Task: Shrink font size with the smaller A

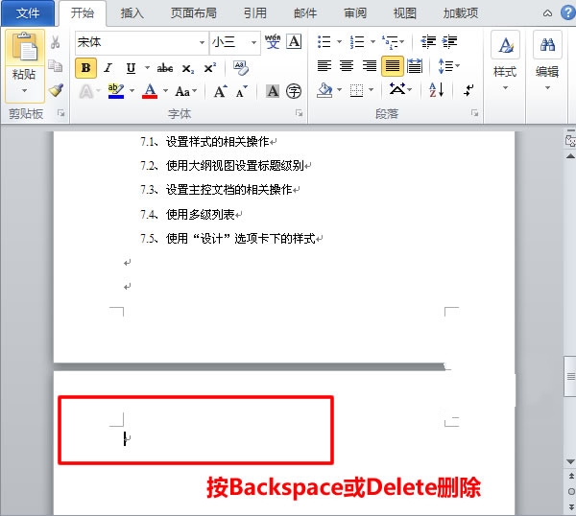Action: [x=242, y=91]
